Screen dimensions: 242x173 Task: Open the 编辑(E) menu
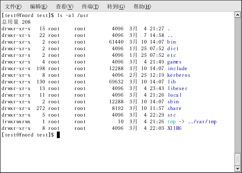point(39,7)
